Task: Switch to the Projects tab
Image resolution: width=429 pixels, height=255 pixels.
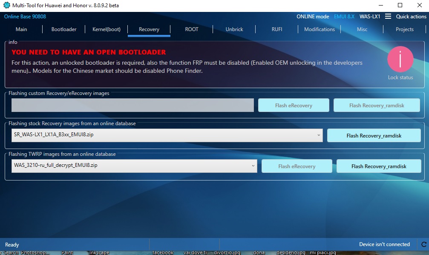Action: click(405, 29)
